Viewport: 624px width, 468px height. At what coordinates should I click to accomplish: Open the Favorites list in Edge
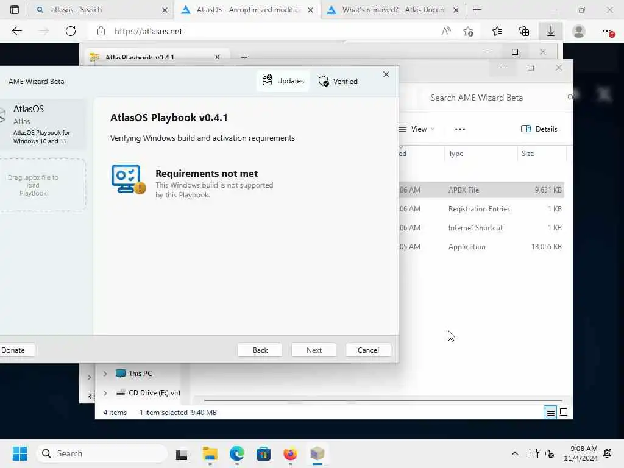(497, 31)
